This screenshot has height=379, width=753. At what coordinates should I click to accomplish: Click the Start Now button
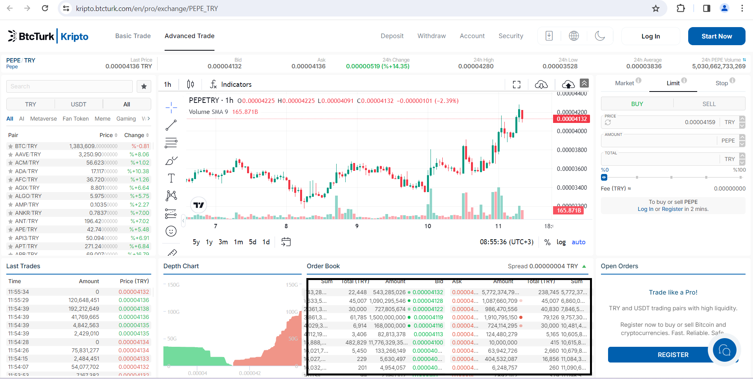(x=716, y=36)
